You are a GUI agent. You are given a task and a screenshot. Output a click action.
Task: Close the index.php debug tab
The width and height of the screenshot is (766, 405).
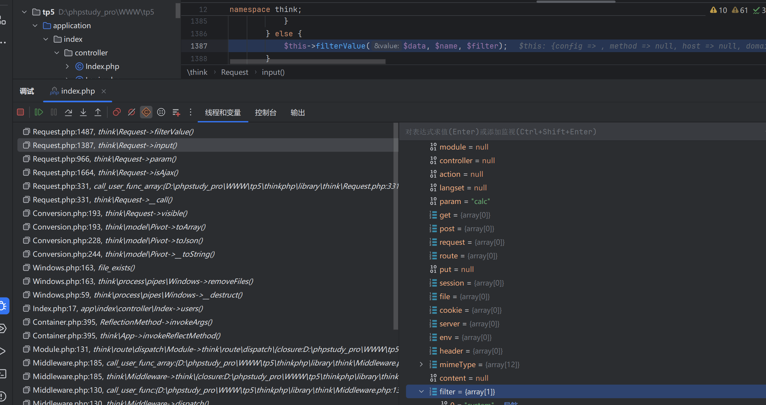coord(104,91)
